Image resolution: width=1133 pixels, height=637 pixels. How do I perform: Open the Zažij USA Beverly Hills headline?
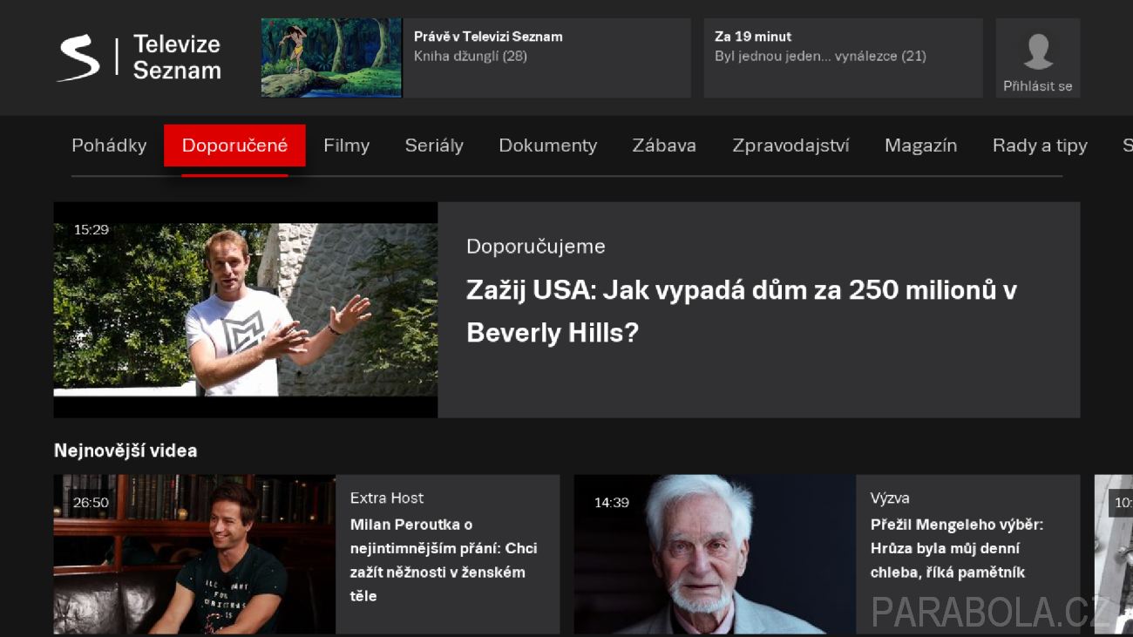(742, 311)
